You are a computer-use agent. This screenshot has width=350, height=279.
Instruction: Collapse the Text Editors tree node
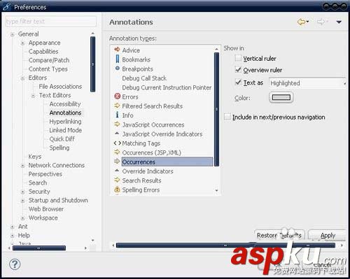coord(33,96)
